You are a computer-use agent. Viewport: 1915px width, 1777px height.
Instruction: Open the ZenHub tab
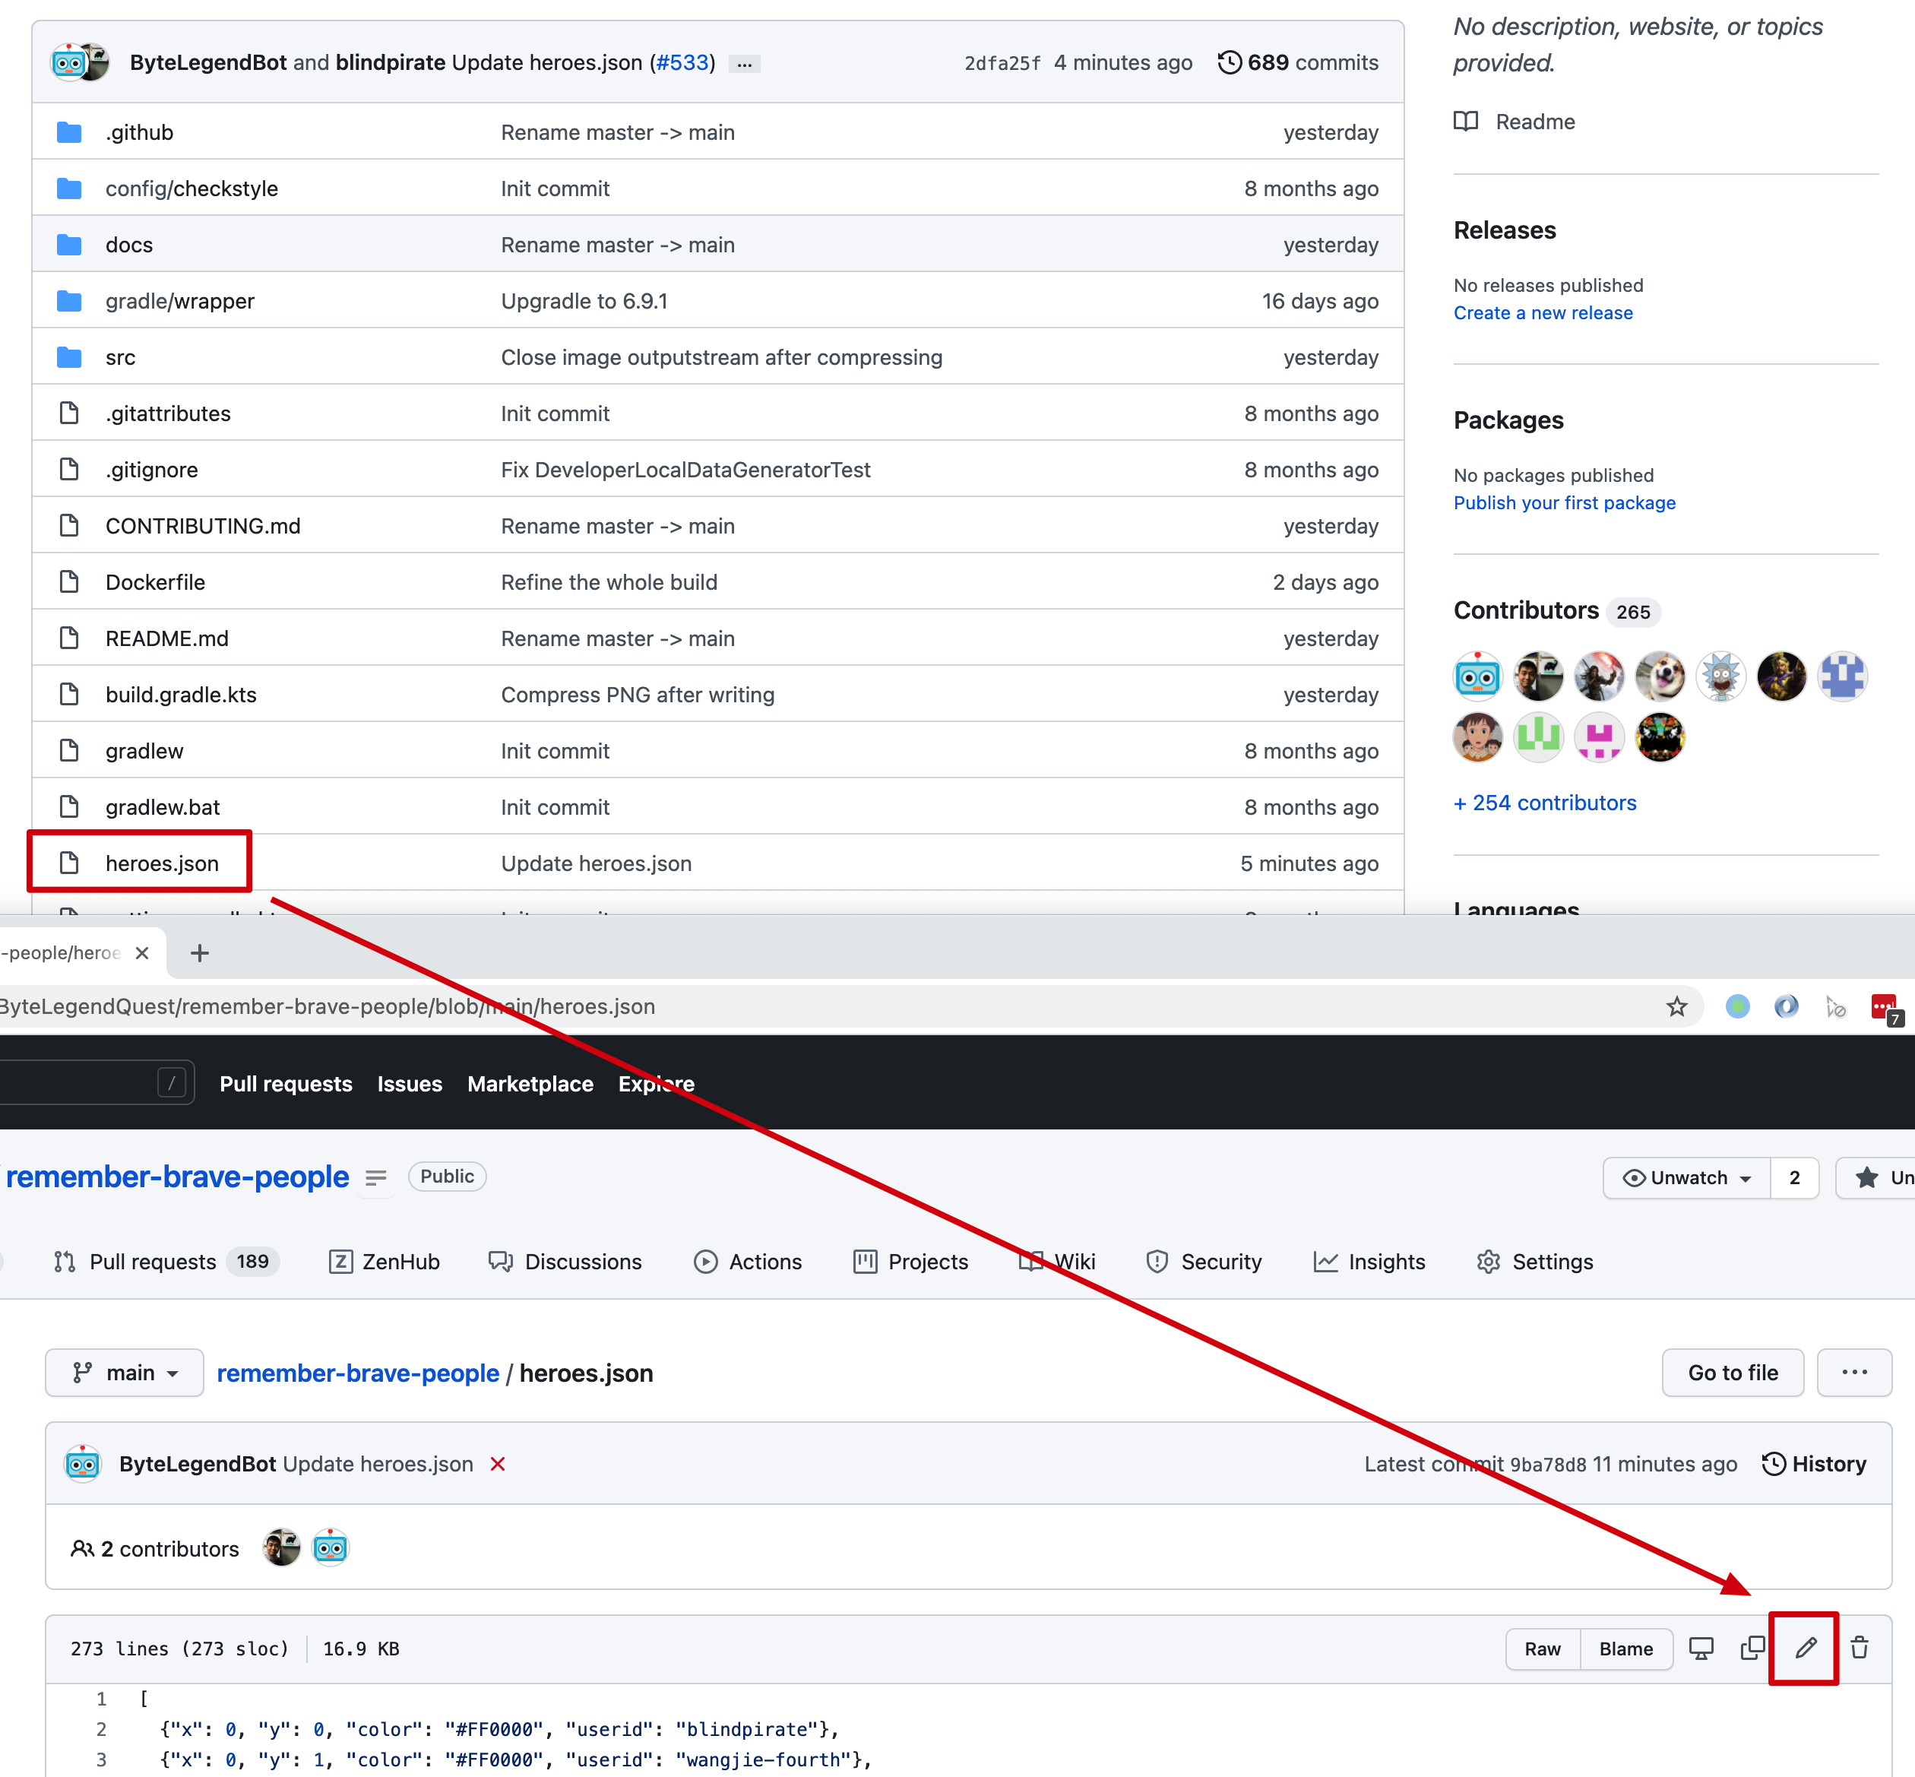tap(384, 1262)
